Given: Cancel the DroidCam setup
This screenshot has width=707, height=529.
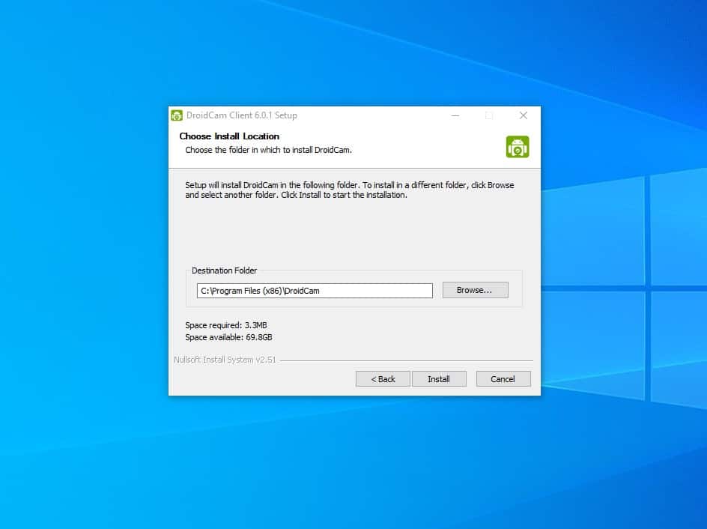Looking at the screenshot, I should click(x=503, y=379).
